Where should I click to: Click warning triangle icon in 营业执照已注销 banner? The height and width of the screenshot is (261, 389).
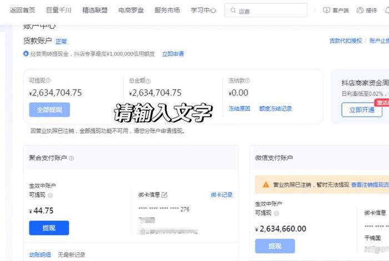pos(266,185)
